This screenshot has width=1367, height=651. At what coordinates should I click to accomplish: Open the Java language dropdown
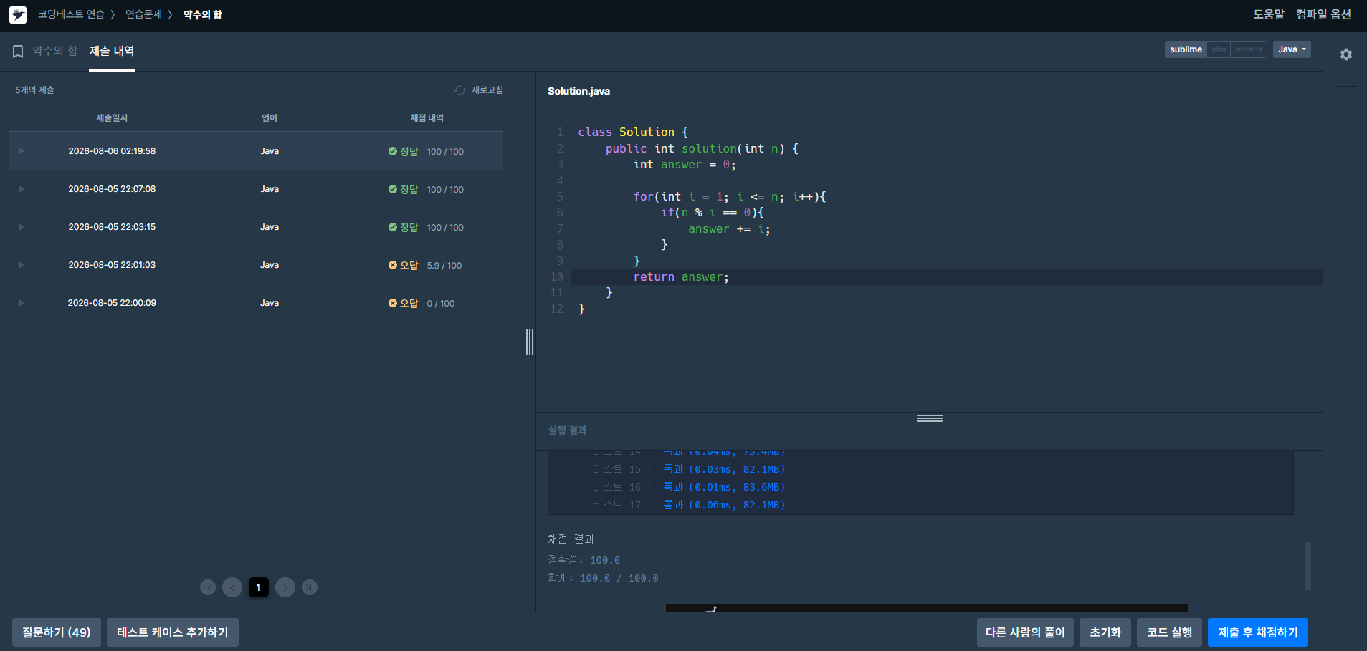(x=1292, y=49)
